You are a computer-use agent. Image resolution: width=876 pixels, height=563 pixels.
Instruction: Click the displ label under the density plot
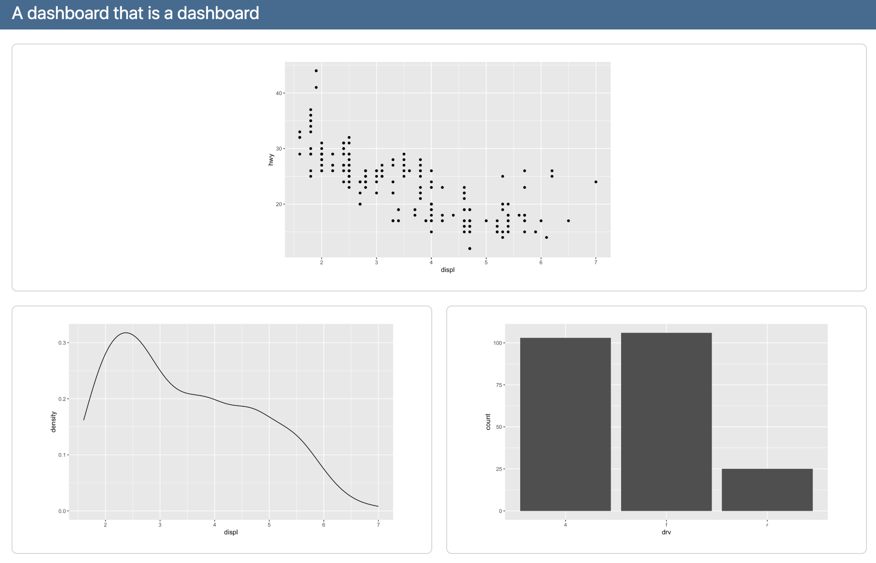[231, 532]
